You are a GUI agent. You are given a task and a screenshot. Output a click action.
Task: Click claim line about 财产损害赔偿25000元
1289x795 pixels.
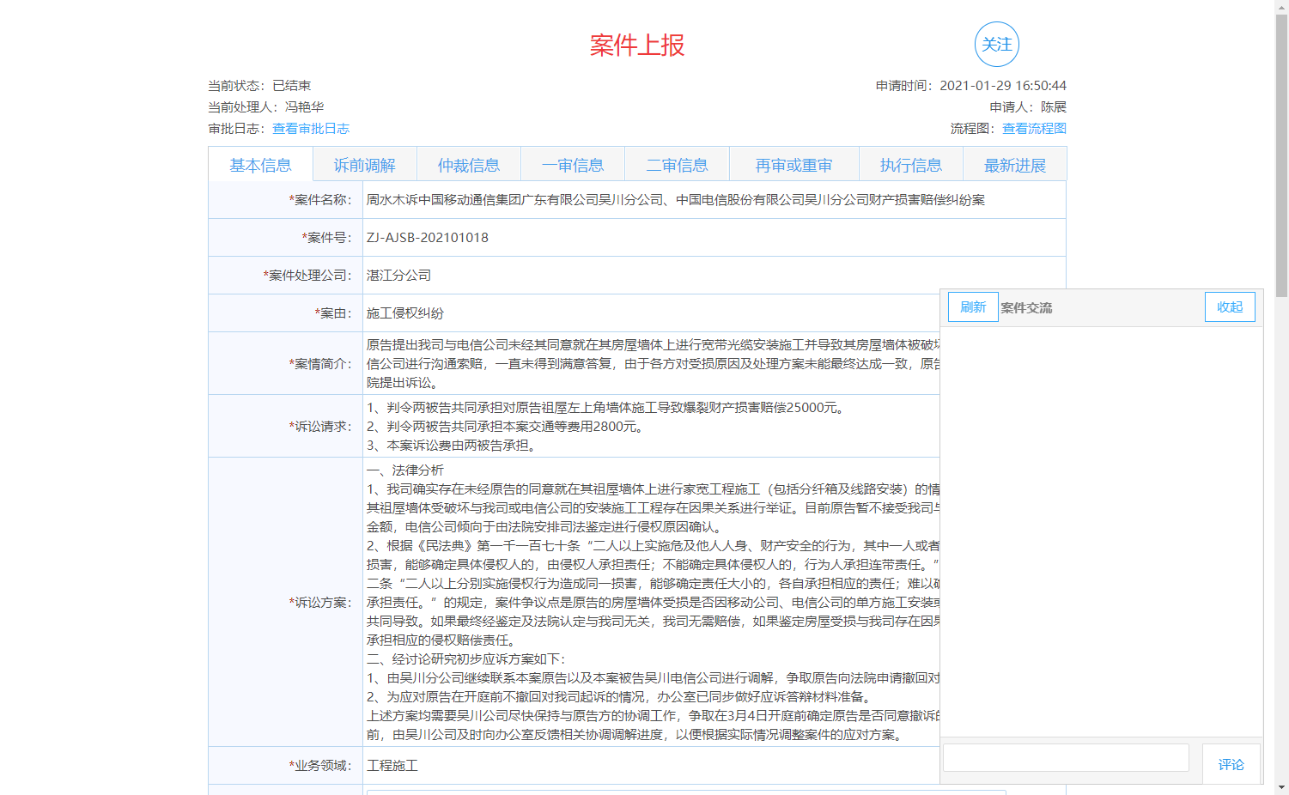coord(608,408)
